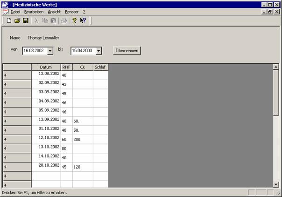Select the date cell 04.09.2002
Image resolution: width=282 pixels, height=197 pixels.
click(46, 102)
